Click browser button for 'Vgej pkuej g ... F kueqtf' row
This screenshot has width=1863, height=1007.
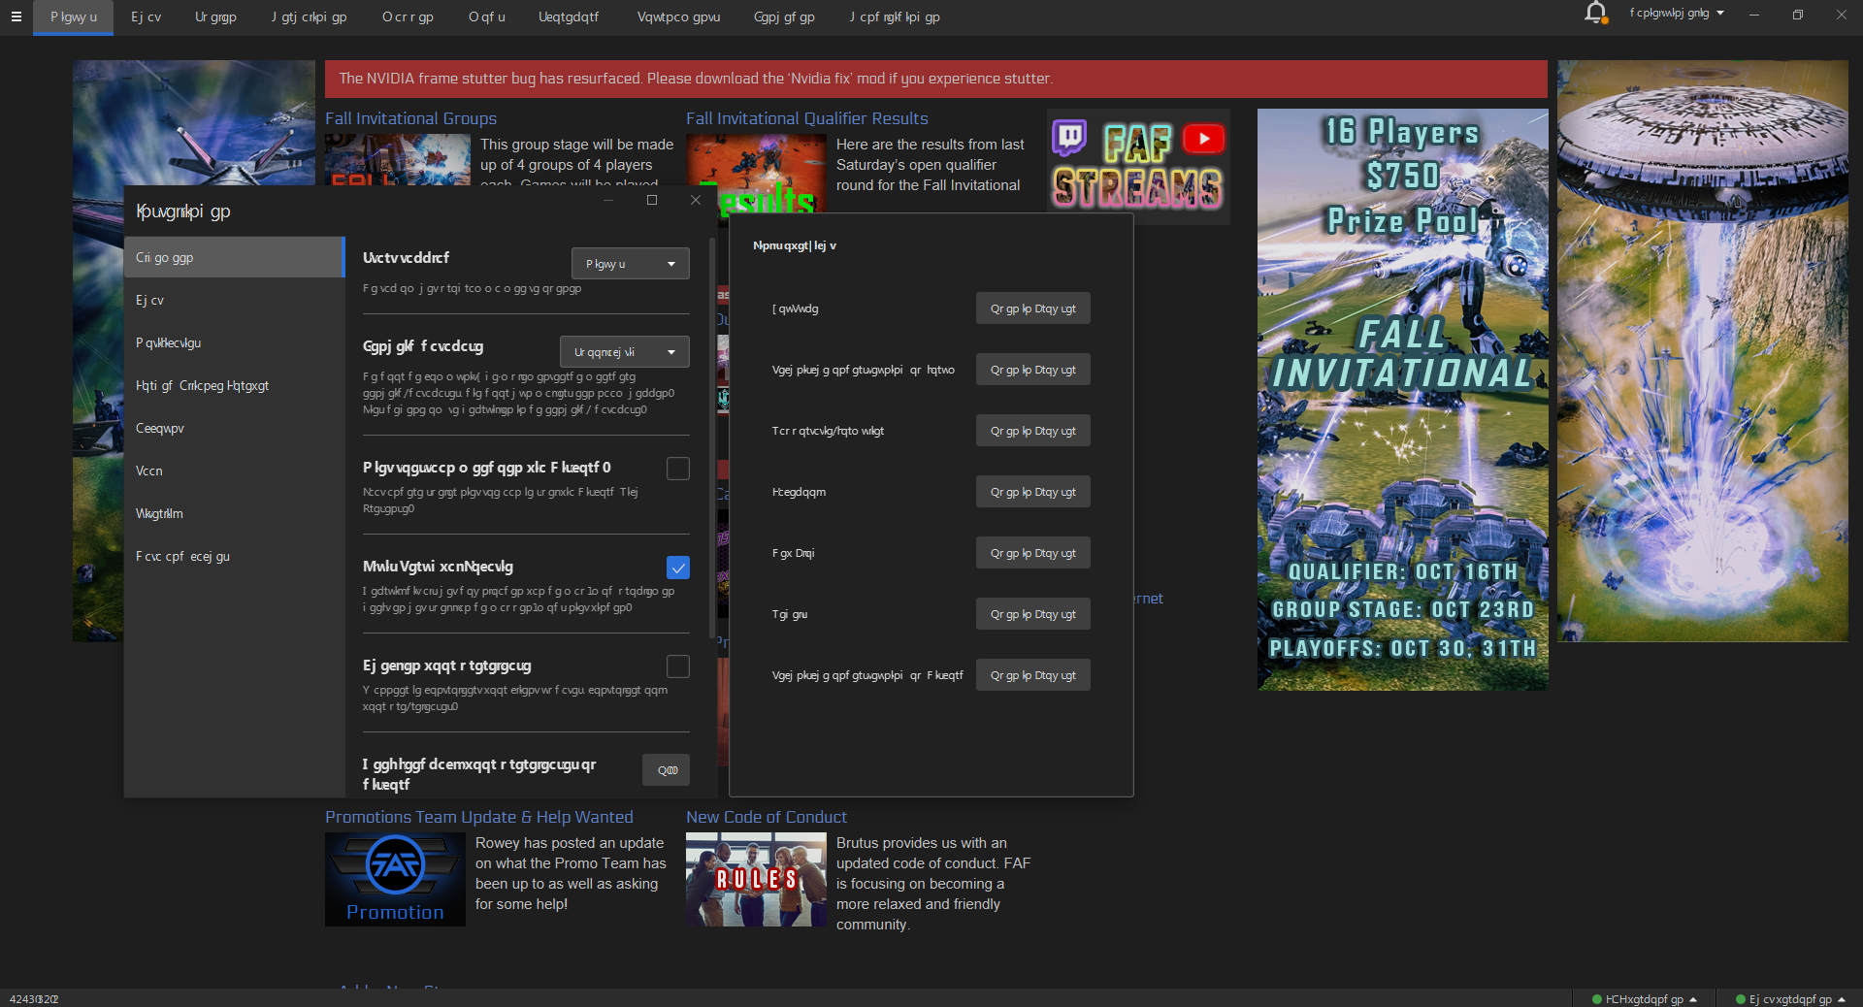tap(1032, 675)
